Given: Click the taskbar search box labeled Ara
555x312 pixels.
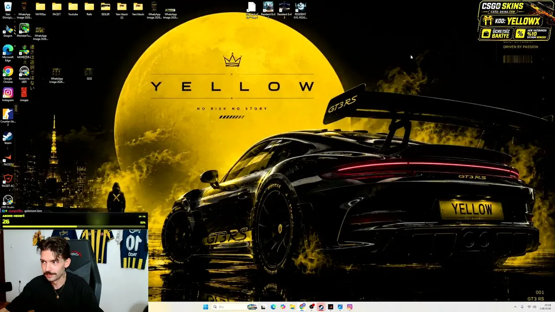Looking at the screenshot, I should [234, 307].
